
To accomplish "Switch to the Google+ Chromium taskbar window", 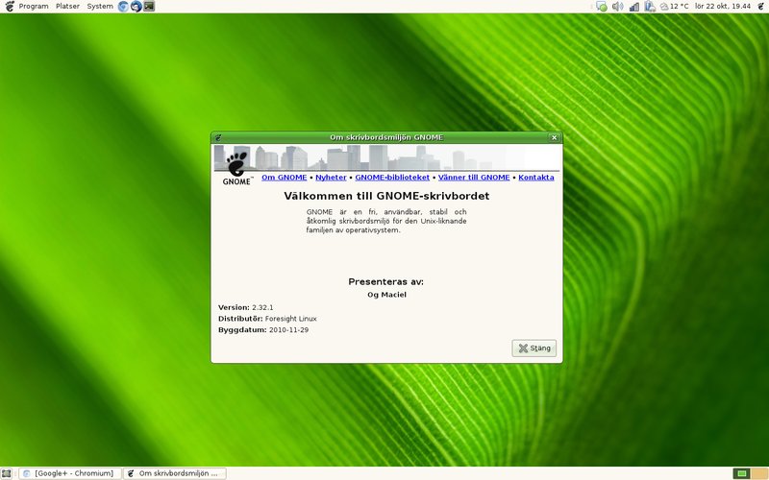I will point(70,473).
